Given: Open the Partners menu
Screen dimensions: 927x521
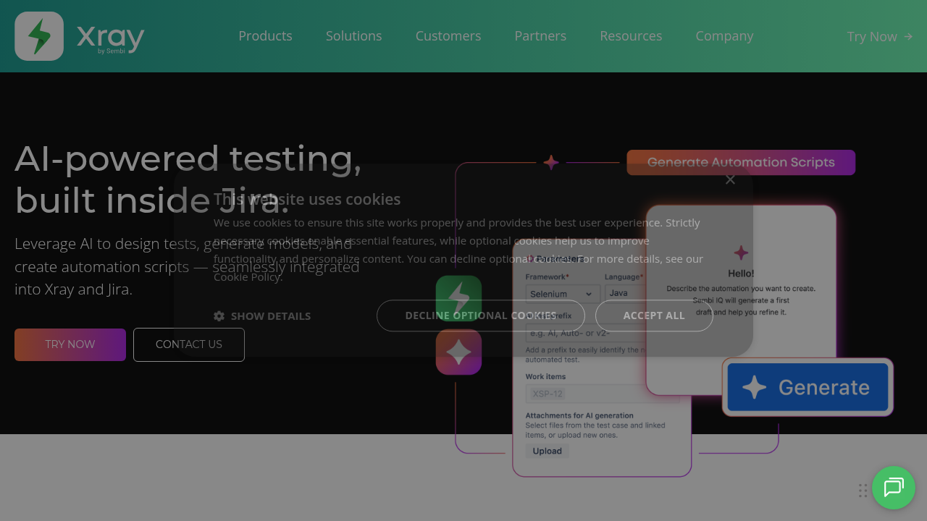Looking at the screenshot, I should pyautogui.click(x=540, y=36).
